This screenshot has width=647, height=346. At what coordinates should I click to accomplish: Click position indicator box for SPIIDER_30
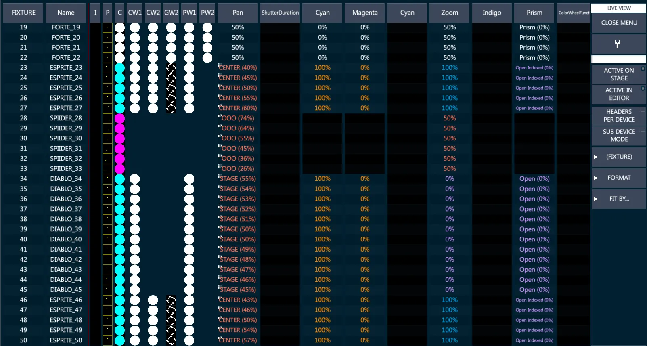pos(107,138)
